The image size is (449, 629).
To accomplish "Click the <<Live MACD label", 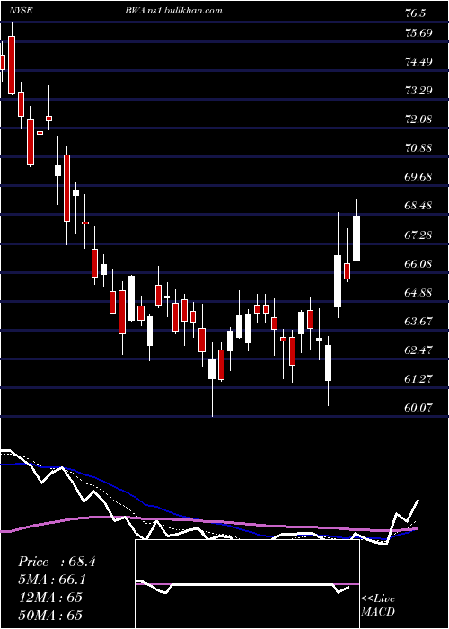I will 378,606.
